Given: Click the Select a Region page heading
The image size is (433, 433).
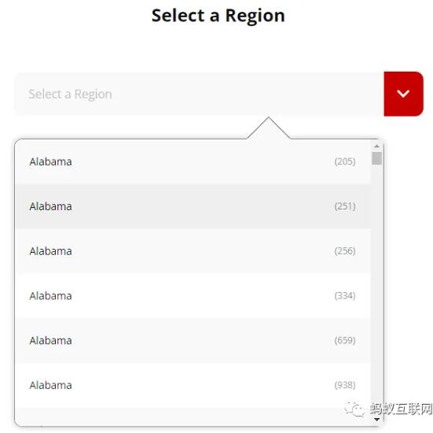Looking at the screenshot, I should [x=218, y=16].
